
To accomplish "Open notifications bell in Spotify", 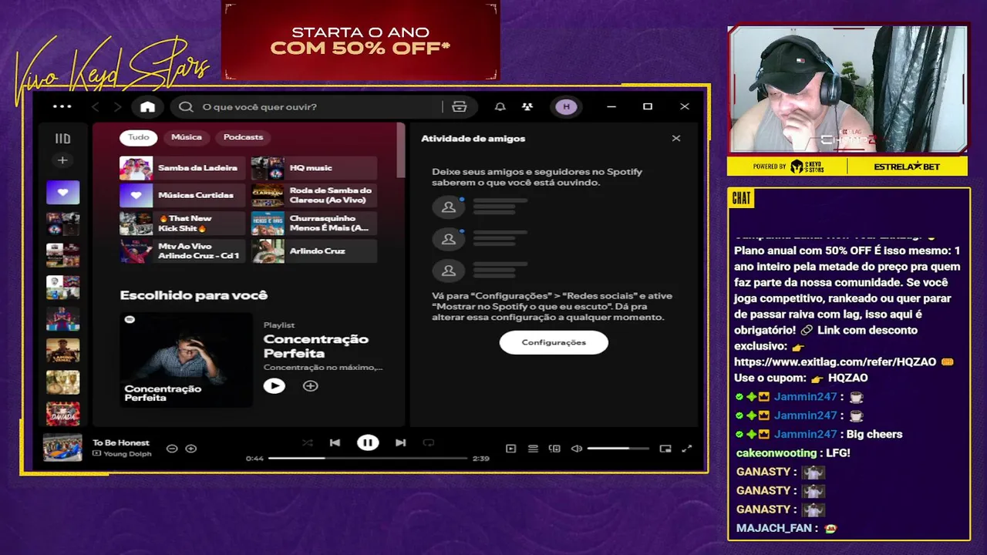I will (500, 106).
